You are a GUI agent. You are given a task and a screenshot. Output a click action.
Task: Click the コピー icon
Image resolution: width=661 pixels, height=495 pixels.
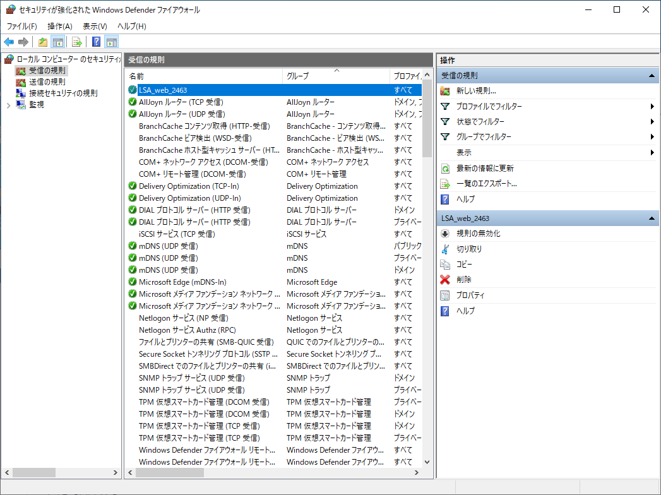pos(444,265)
